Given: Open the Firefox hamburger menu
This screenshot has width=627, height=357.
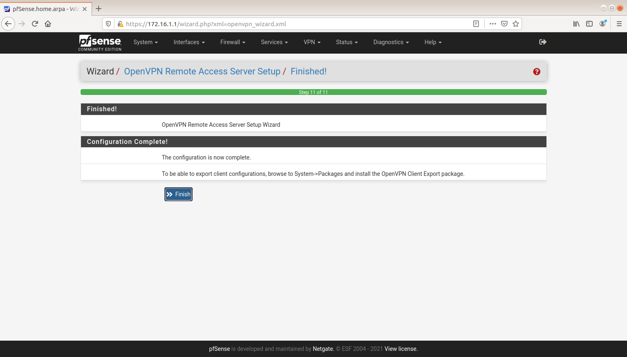Looking at the screenshot, I should click(x=619, y=24).
